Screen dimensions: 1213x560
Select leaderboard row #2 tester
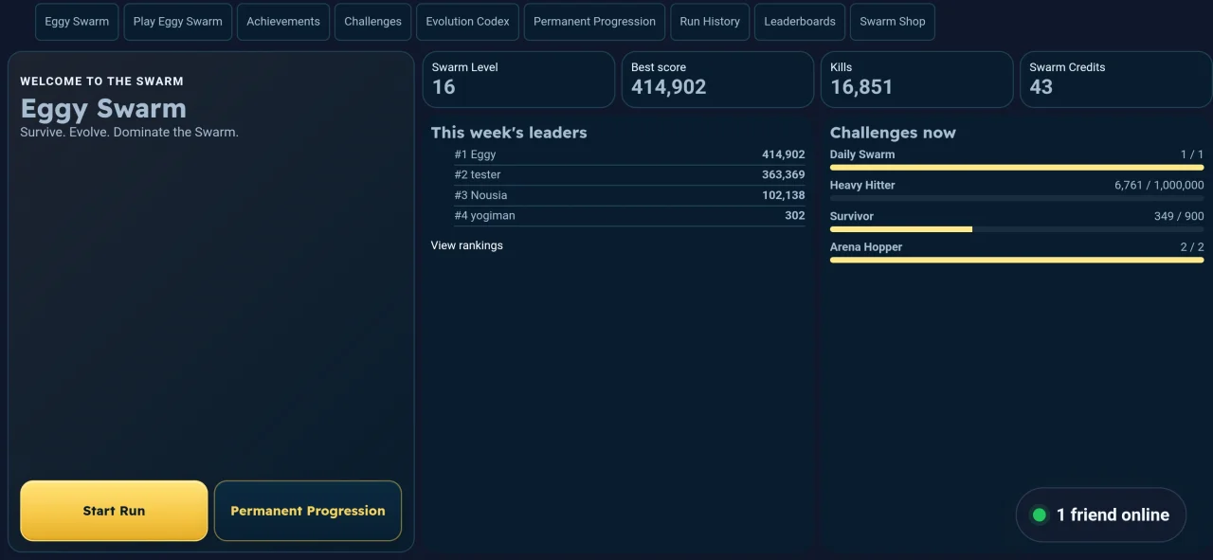629,175
